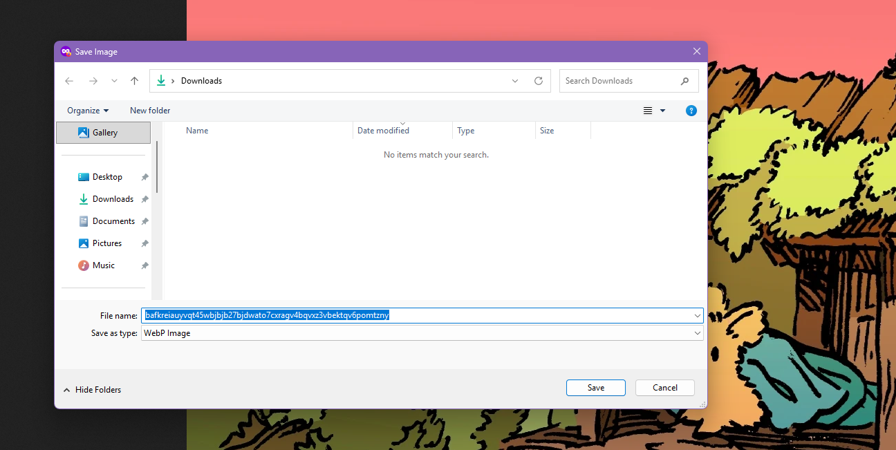Collapse the pane with Hide Folders
Viewport: 896px width, 450px height.
[92, 390]
